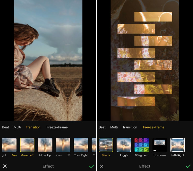The height and width of the screenshot is (171, 193).
Task: Select the Joggle effect icon
Action: tap(124, 145)
